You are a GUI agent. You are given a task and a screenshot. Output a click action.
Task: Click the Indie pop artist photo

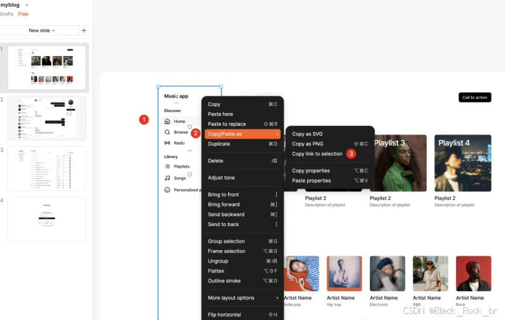(x=302, y=274)
